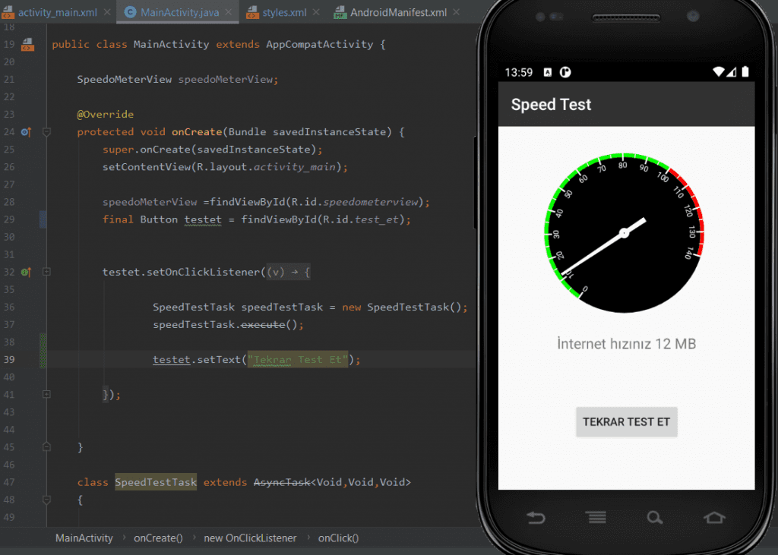Collapse the fold marker at line 41
778x555 pixels.
coord(46,395)
